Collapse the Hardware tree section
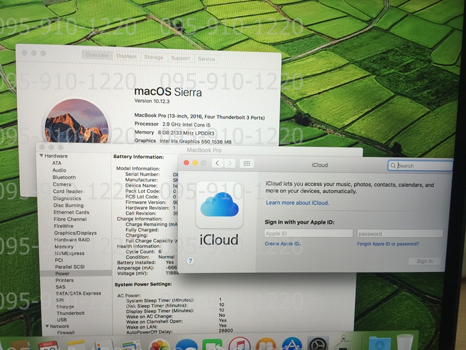 point(41,156)
